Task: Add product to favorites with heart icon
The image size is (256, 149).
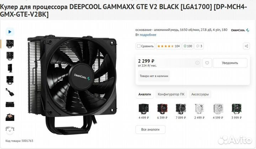Action: click(207, 63)
